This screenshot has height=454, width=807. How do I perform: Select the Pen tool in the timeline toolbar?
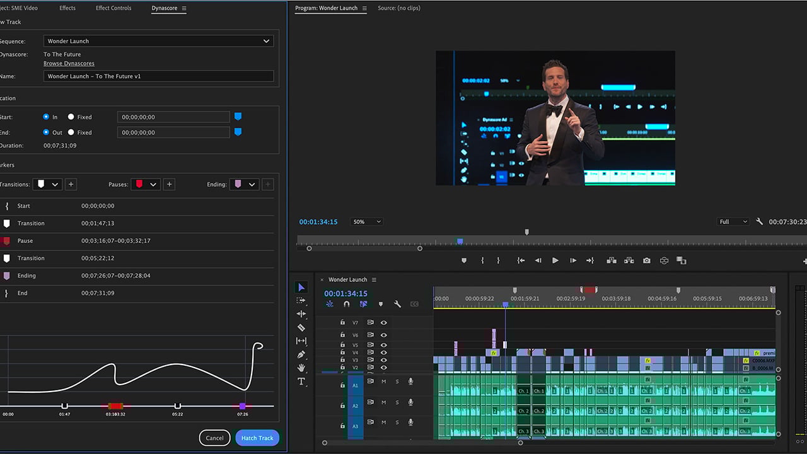click(x=301, y=354)
